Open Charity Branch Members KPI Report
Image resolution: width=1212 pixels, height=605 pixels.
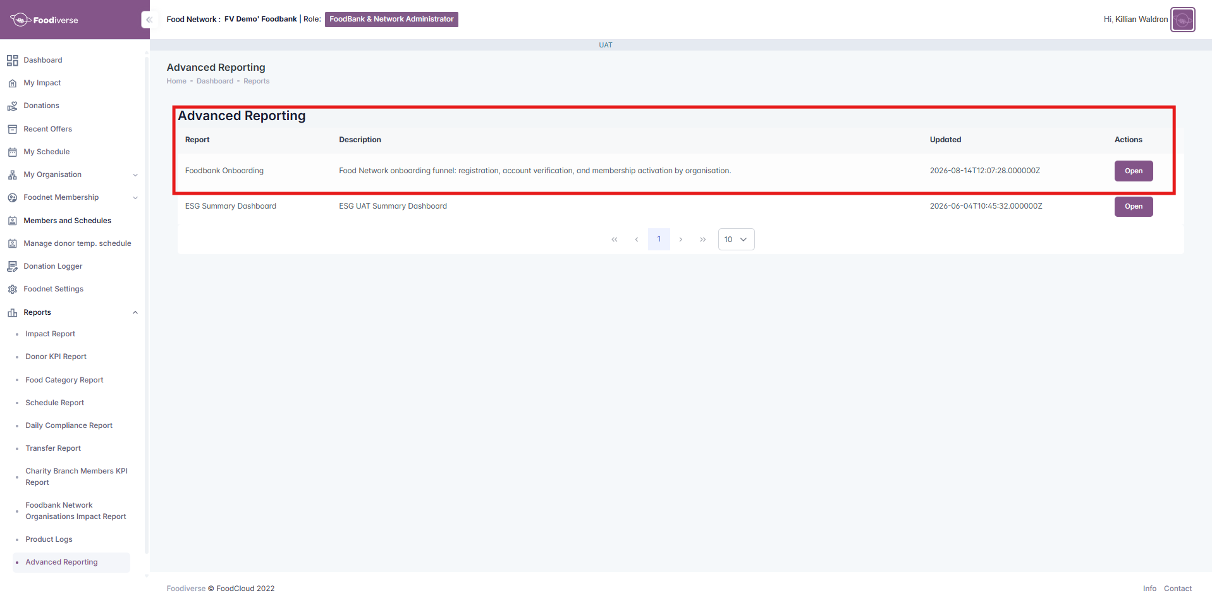click(x=76, y=477)
